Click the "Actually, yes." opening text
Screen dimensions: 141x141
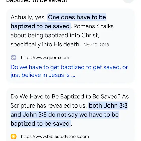28,17
